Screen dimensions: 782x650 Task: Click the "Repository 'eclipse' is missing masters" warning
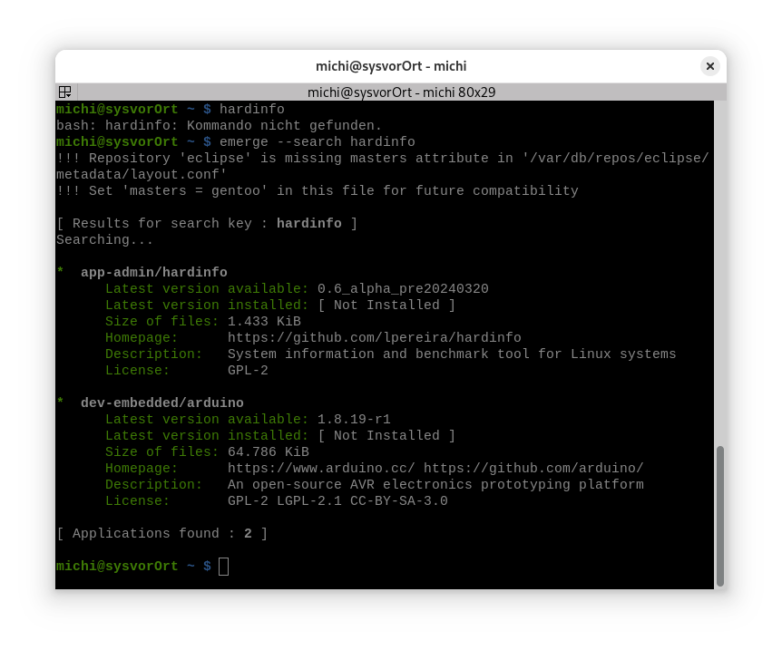pos(382,159)
